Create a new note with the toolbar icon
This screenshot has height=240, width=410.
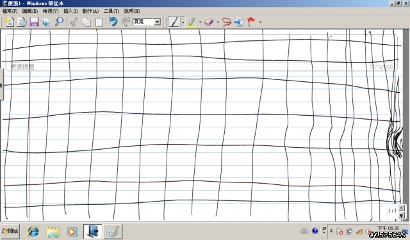9,22
